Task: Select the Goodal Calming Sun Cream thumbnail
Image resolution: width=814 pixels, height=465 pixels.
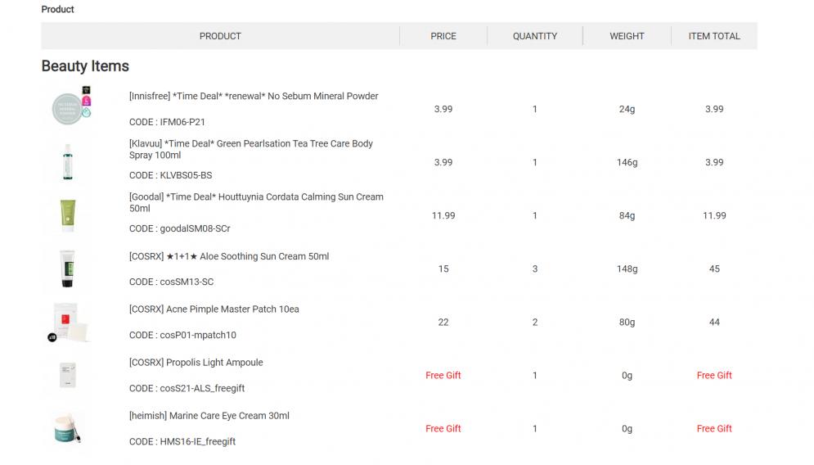Action: point(67,215)
